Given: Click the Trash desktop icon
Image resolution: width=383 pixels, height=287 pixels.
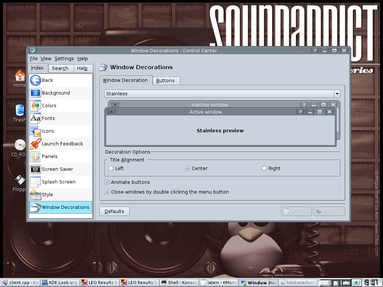Looking at the screenshot, I should [x=19, y=110].
